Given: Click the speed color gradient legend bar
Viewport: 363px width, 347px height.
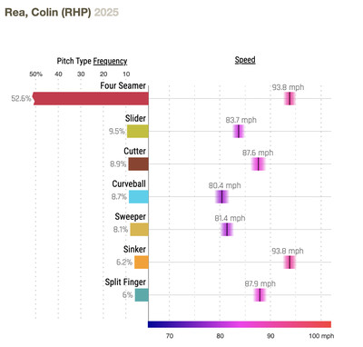Looking at the screenshot, I should click(x=240, y=324).
